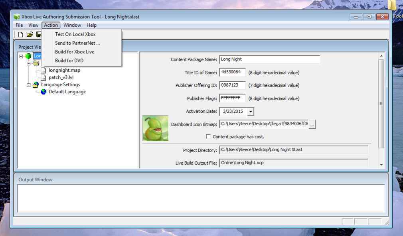Screen dimensions: 403x236
Task: Click the desktop folder icon behind the window
Action: pos(393,5)
